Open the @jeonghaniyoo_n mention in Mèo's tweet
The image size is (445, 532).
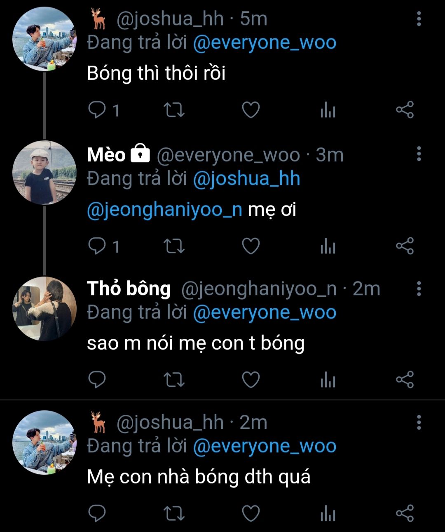pyautogui.click(x=164, y=210)
